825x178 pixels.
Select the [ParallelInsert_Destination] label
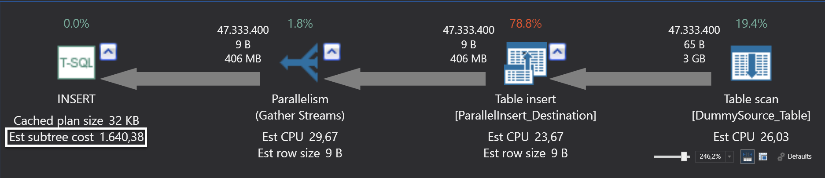(x=525, y=116)
